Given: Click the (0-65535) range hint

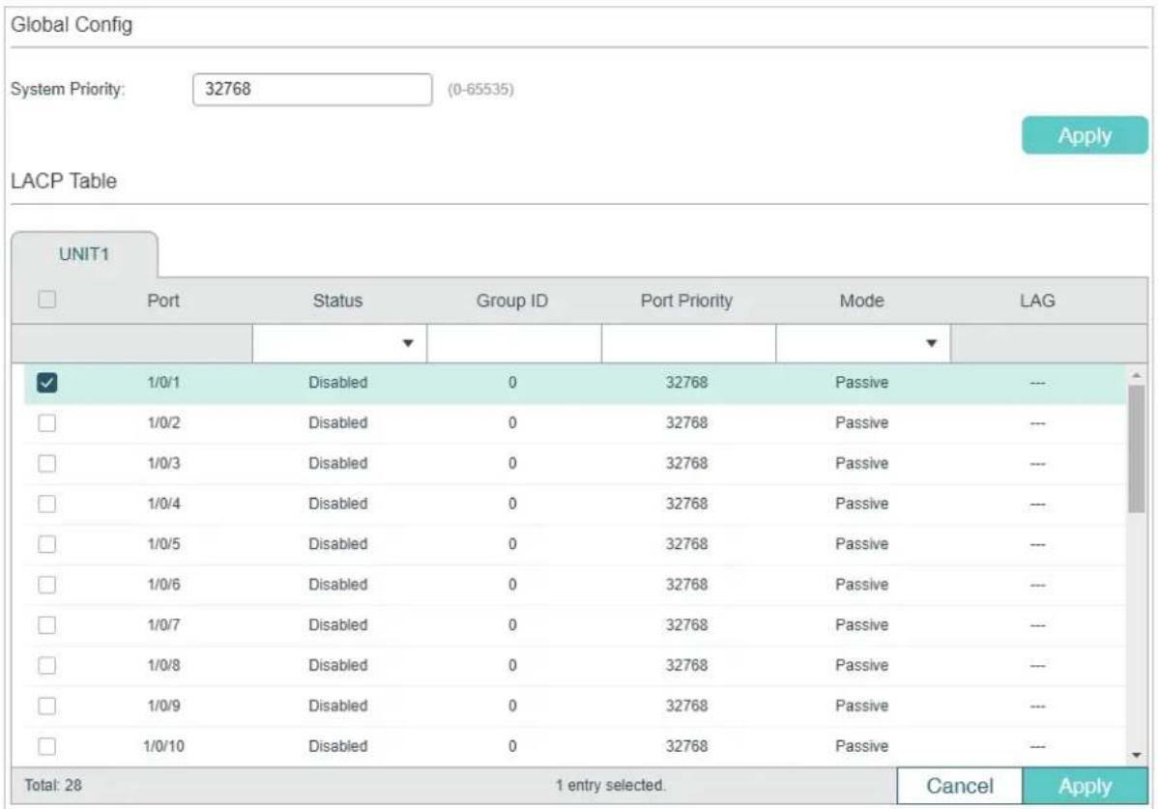Looking at the screenshot, I should tap(480, 89).
